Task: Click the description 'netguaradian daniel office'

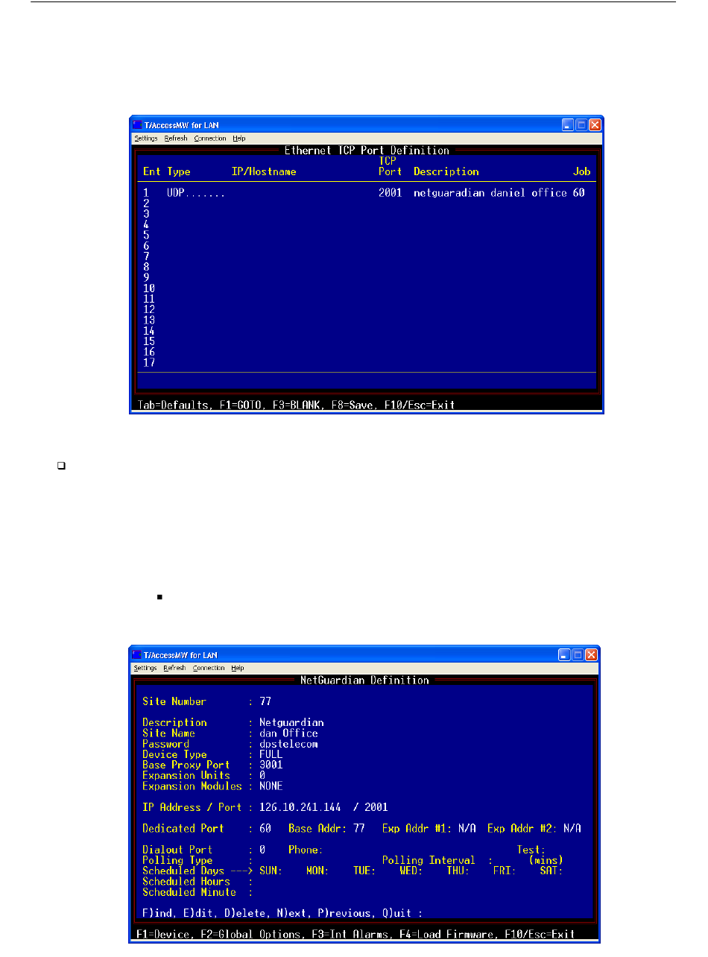Action: point(490,192)
